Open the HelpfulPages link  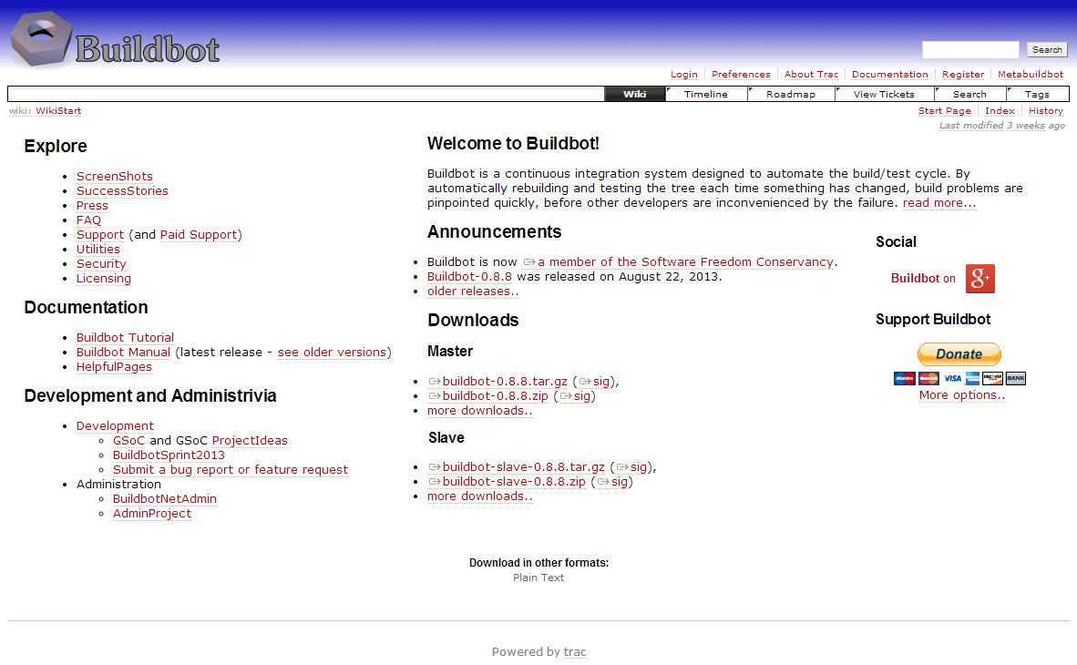[114, 367]
